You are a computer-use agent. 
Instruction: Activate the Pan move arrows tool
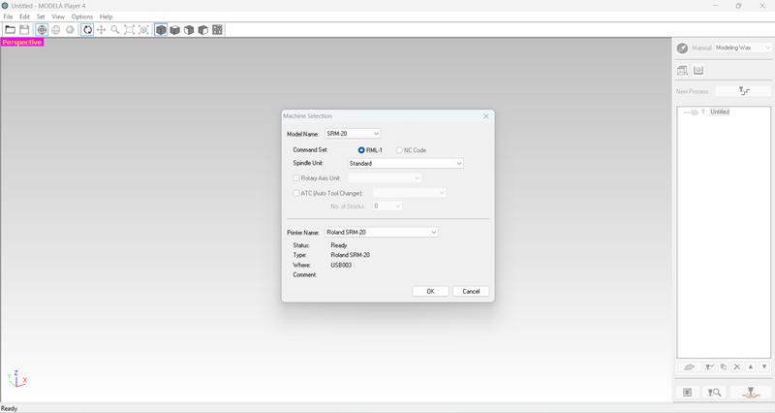coord(102,30)
